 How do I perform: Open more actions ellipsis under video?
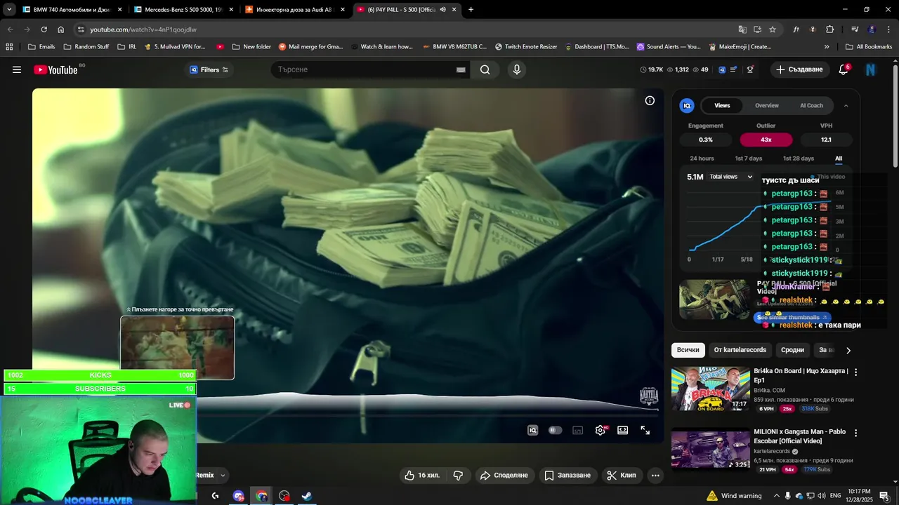click(655, 475)
